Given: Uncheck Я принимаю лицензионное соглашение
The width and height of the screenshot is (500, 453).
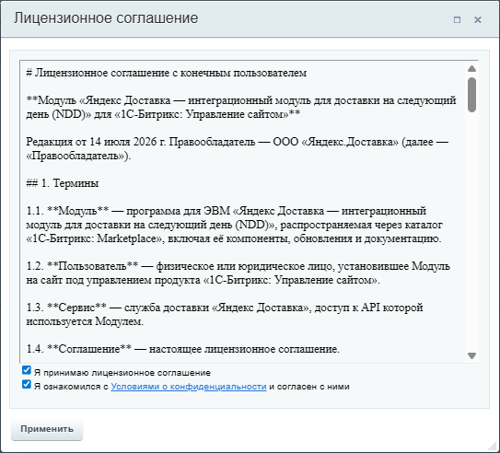Looking at the screenshot, I should pos(27,370).
